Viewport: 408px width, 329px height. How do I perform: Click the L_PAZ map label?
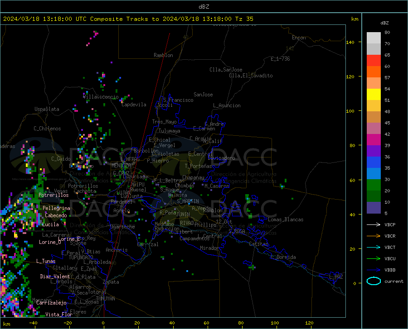click(336, 277)
